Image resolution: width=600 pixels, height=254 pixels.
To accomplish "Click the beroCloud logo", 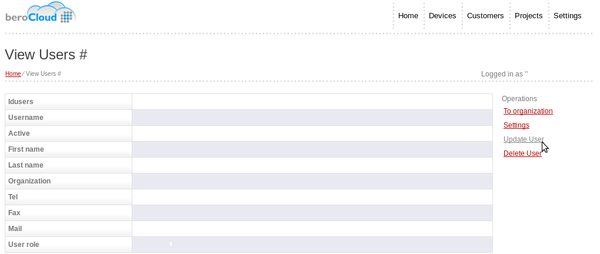I will tap(41, 14).
